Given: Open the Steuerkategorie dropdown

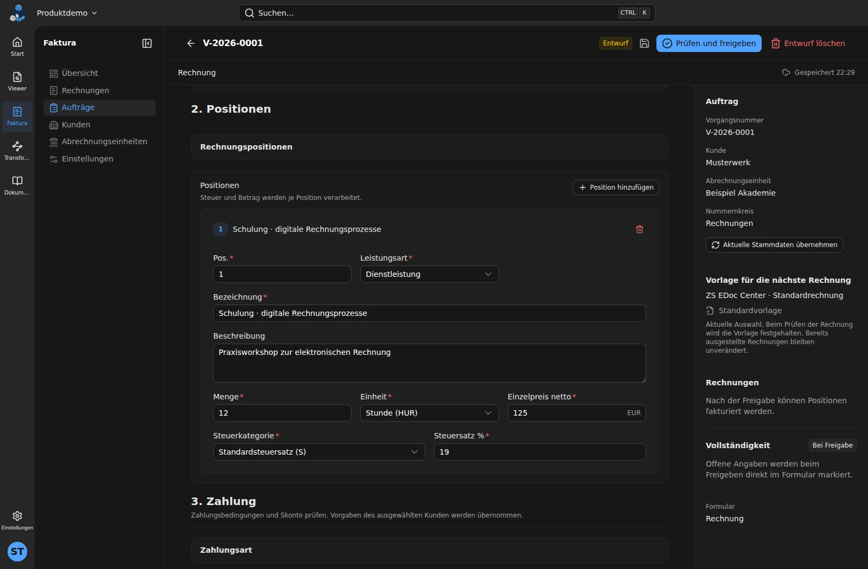Looking at the screenshot, I should tap(319, 452).
